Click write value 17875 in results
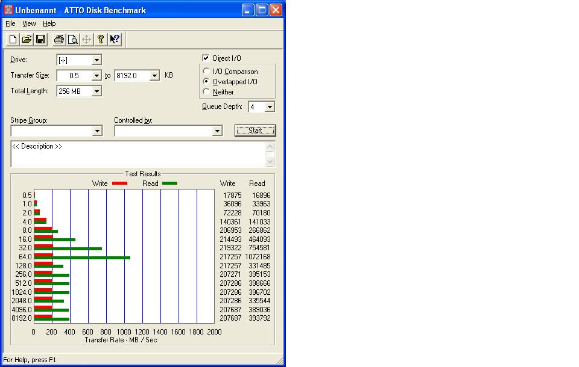Viewport: 579px width, 367px height. click(232, 196)
